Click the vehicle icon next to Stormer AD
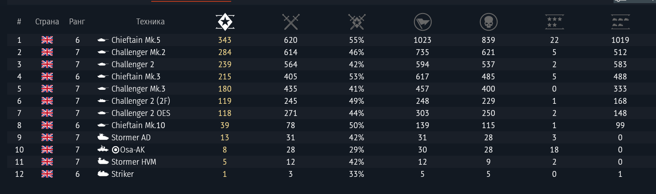 [x=103, y=138]
